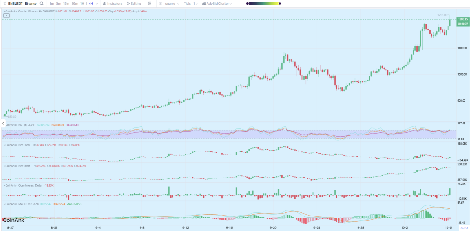Adjust the dark-to-yellow gradient color slider
470x232 pixels.
pyautogui.click(x=263, y=3)
